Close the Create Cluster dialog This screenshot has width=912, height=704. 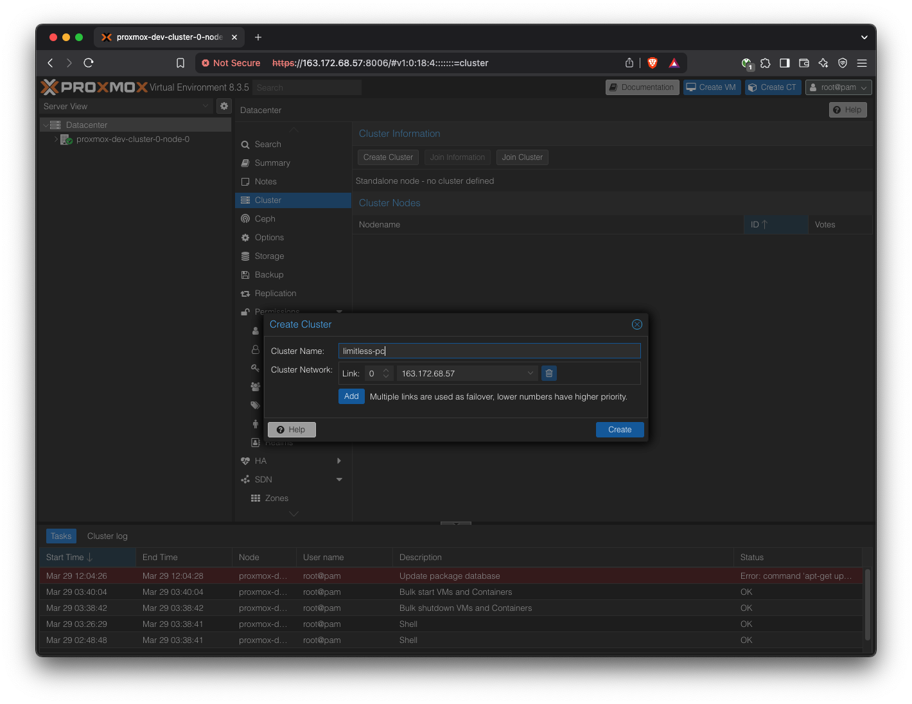point(636,324)
